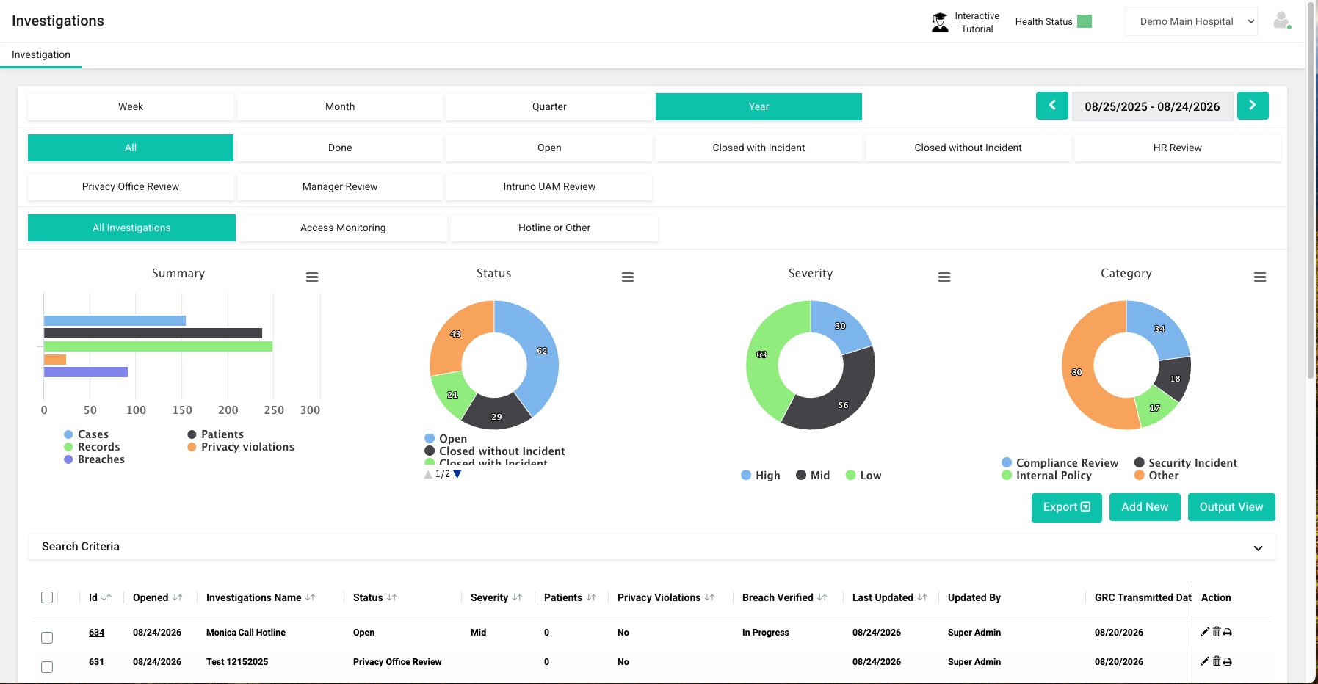Image resolution: width=1318 pixels, height=684 pixels.
Task: Toggle the Security Incident legend item
Action: pyautogui.click(x=1186, y=462)
